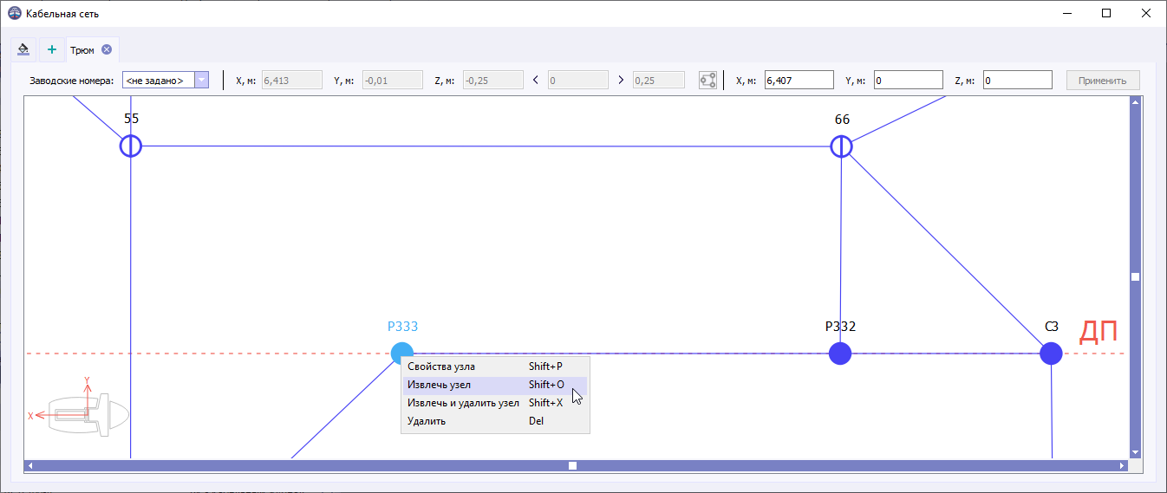Click the horizontal scrollbar left arrow
Viewport: 1167px width, 493px height.
(x=30, y=465)
